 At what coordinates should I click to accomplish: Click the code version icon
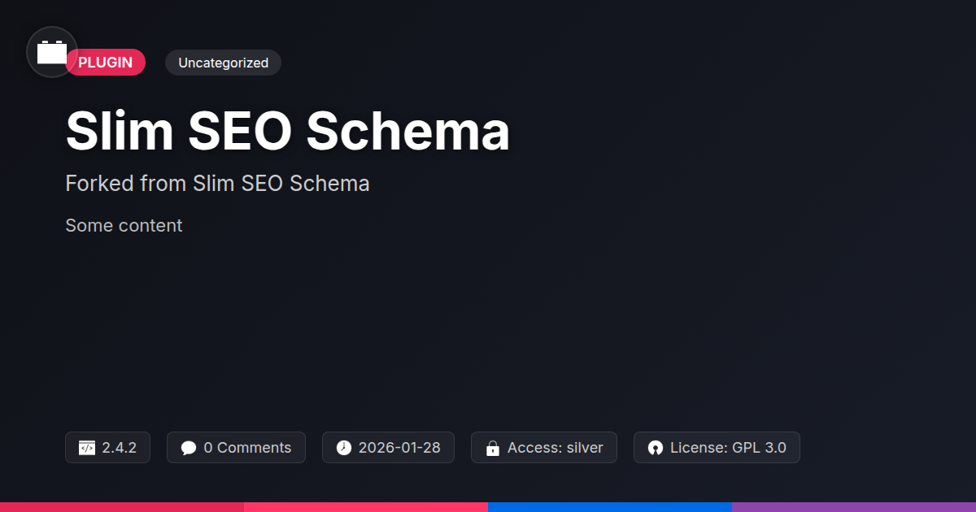87,448
